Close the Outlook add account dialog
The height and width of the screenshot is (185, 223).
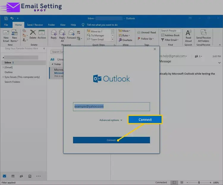coord(155,49)
